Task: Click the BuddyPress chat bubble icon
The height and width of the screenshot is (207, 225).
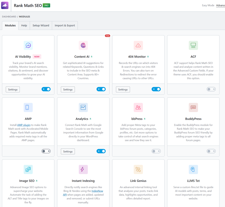Action: (x=193, y=108)
